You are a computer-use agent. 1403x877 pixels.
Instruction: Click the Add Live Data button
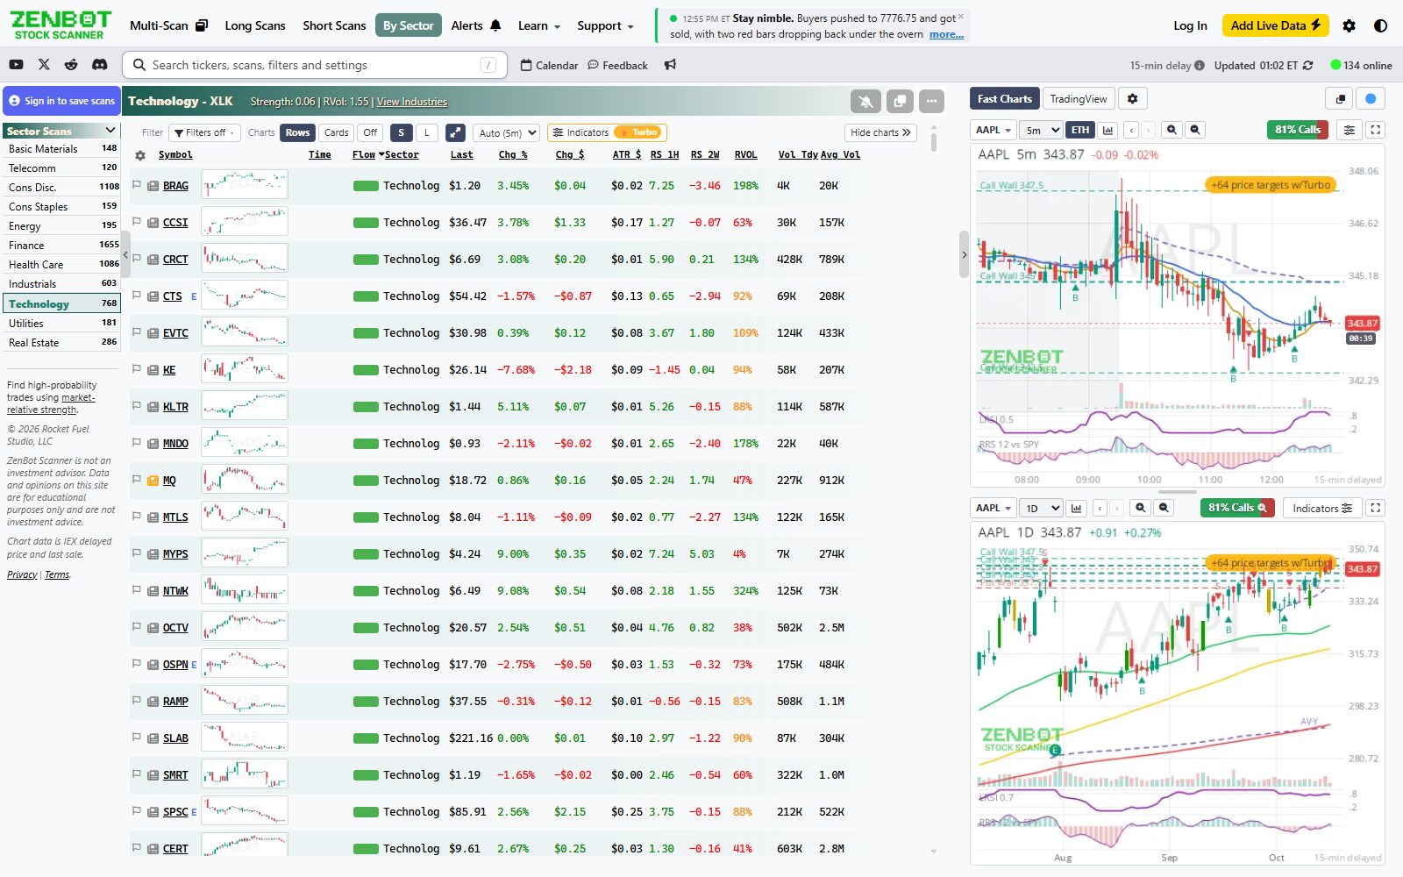(x=1276, y=25)
